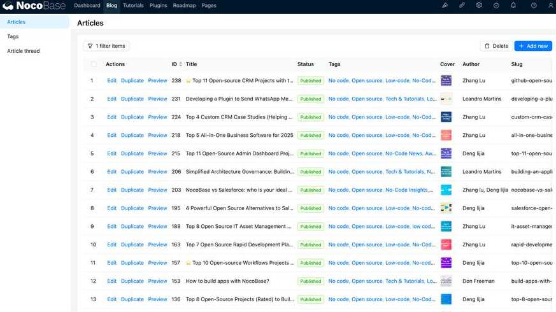Click the check-circle icon left of bell

pyautogui.click(x=496, y=5)
